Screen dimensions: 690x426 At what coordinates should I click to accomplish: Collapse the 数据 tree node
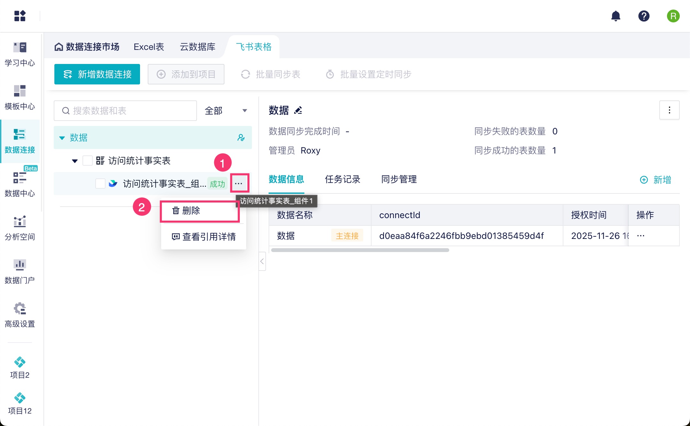[62, 138]
